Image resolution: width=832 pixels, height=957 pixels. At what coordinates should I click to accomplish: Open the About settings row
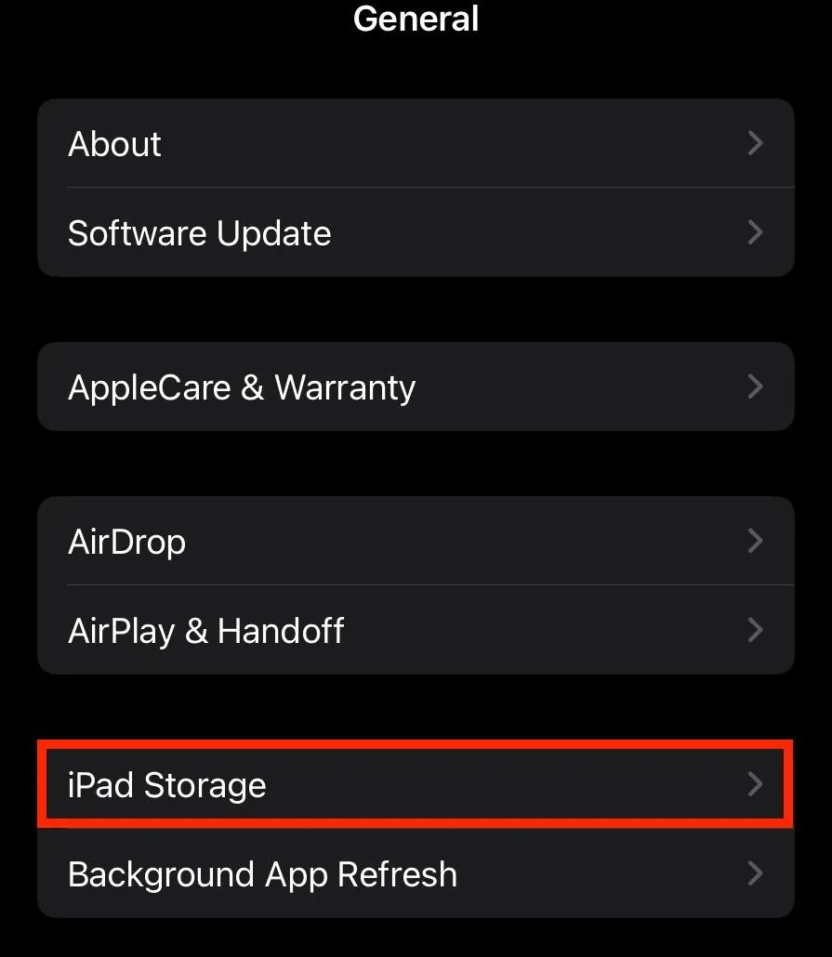(416, 143)
